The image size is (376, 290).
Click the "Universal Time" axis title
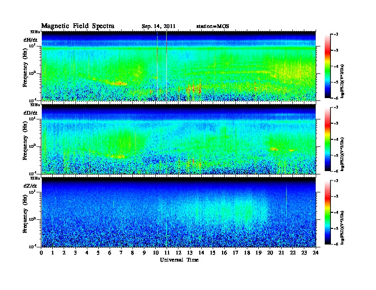(179, 260)
